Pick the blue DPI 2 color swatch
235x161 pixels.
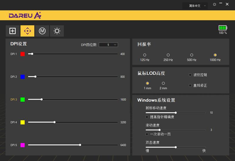click(x=23, y=77)
